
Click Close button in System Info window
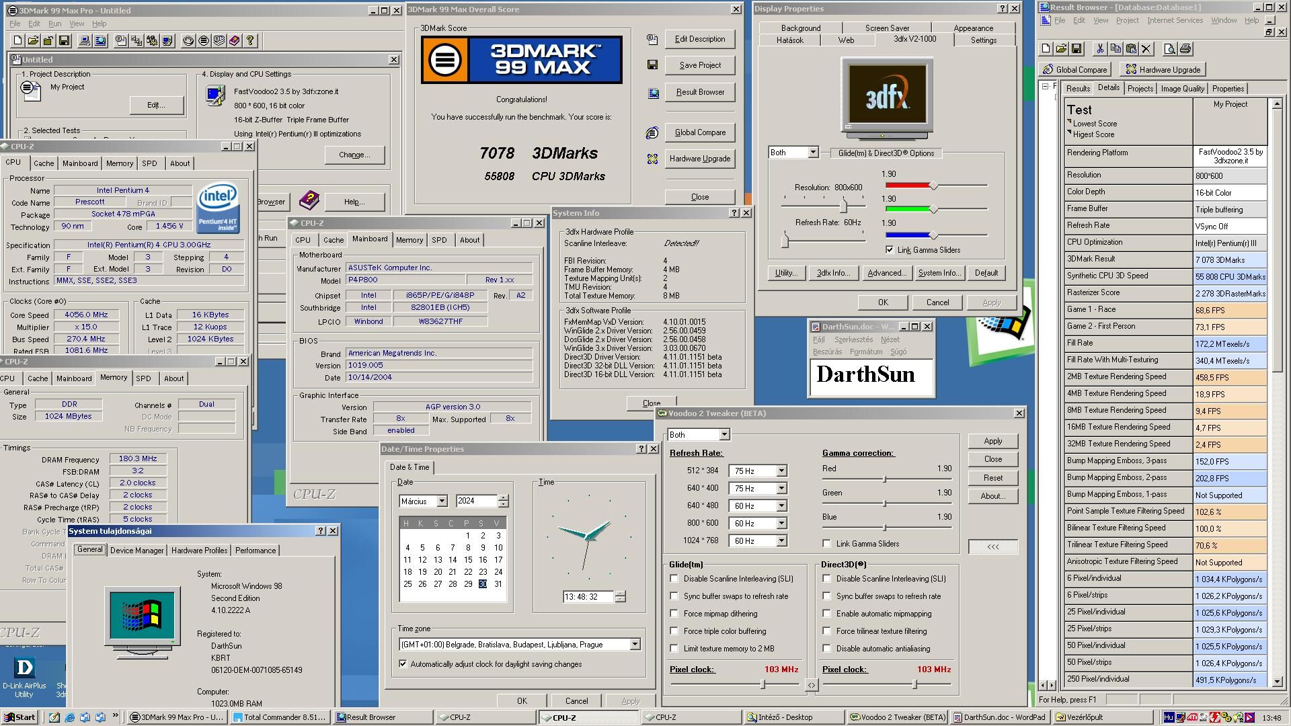tap(651, 403)
